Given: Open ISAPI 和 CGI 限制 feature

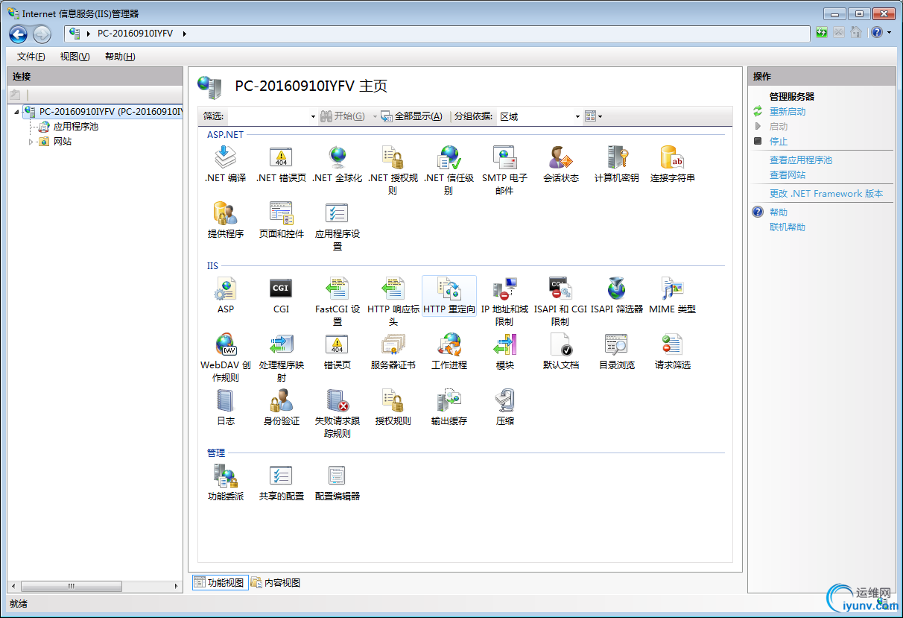Looking at the screenshot, I should pos(560,301).
